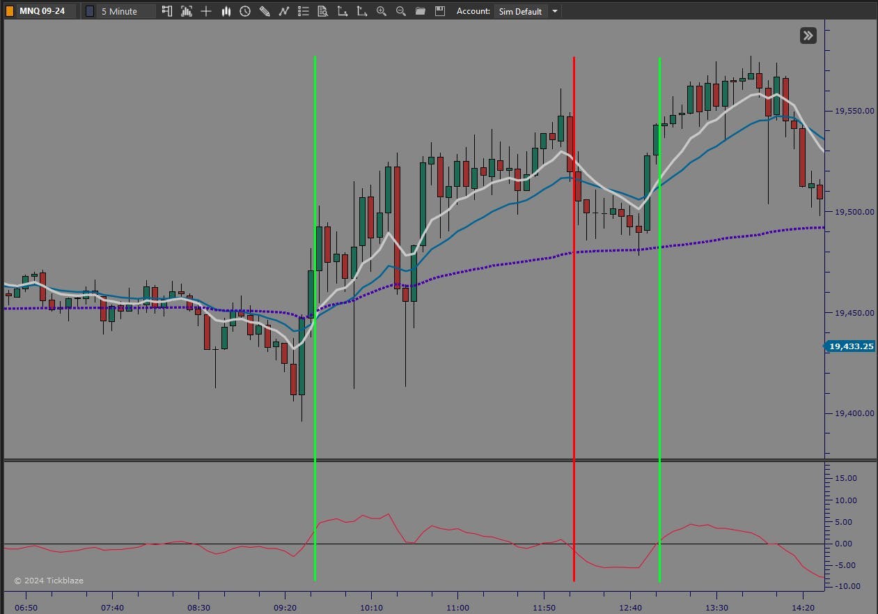Select the green vertical line near 12:55
This screenshot has width=878, height=614.
tap(659, 318)
